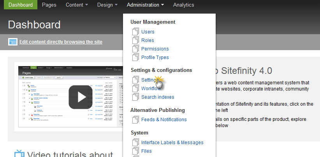Image resolution: width=320 pixels, height=157 pixels.
Task: Click the 'Alternative Publishing' heading
Action: pos(158,110)
